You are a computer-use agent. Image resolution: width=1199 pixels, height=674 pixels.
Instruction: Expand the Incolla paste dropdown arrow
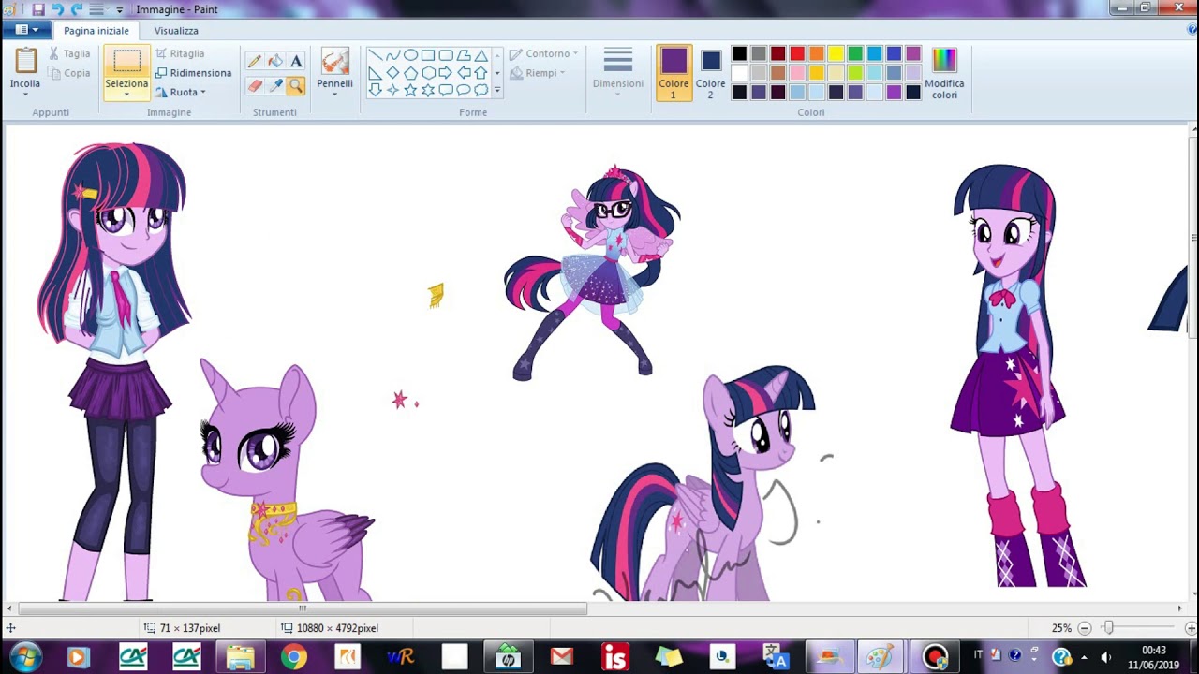(25, 95)
